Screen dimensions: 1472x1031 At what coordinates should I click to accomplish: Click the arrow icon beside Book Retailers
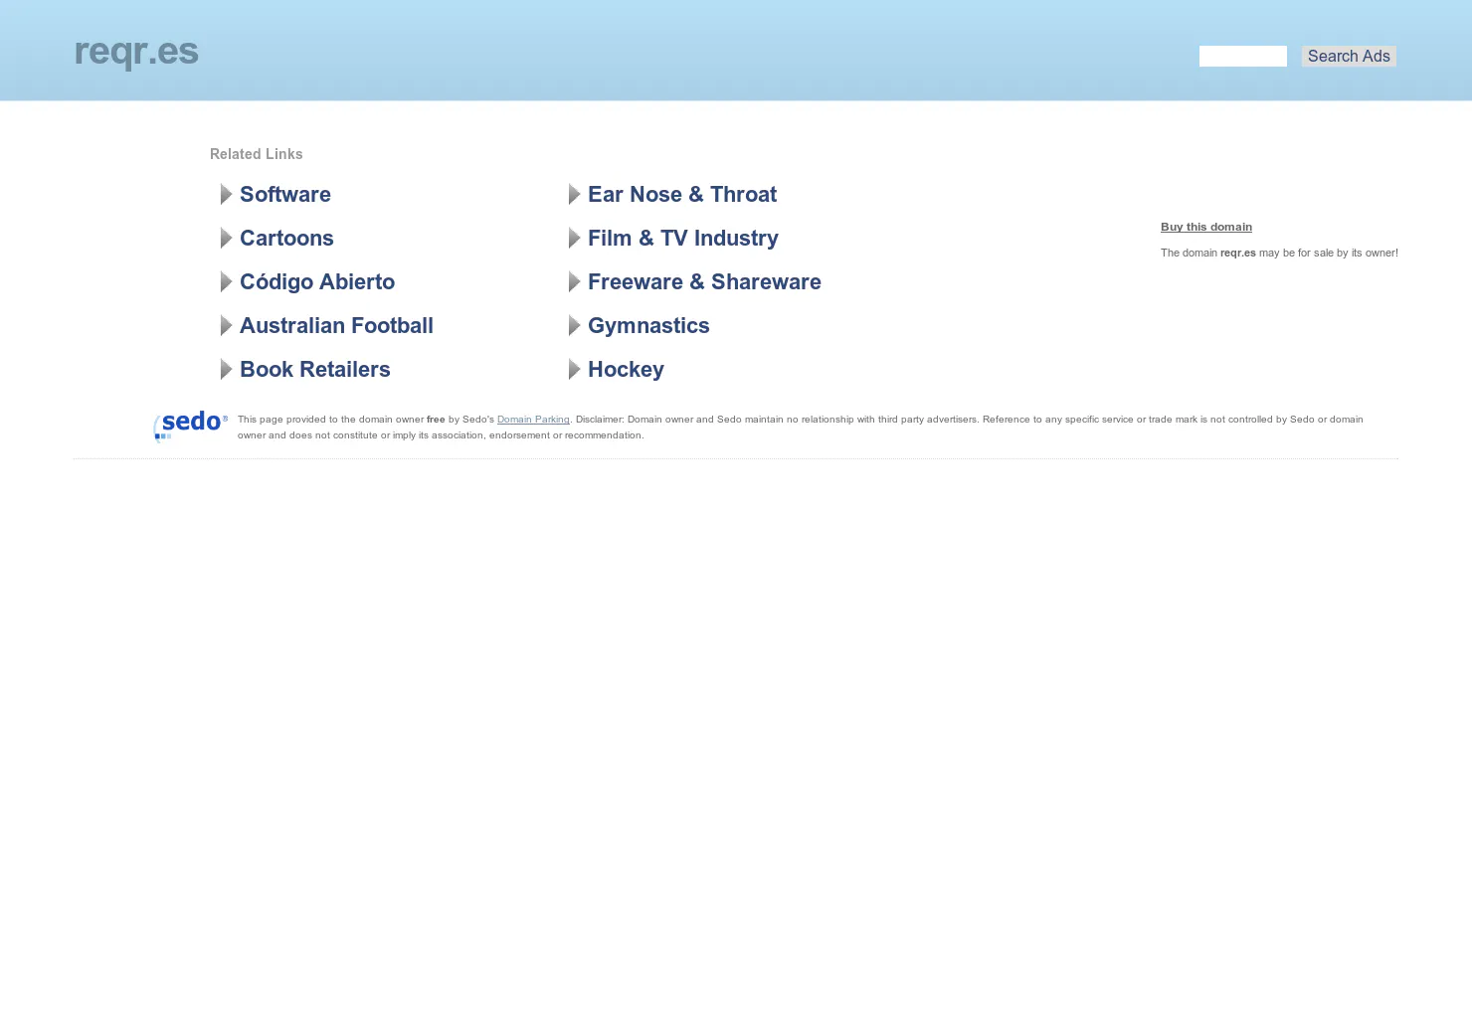point(226,370)
